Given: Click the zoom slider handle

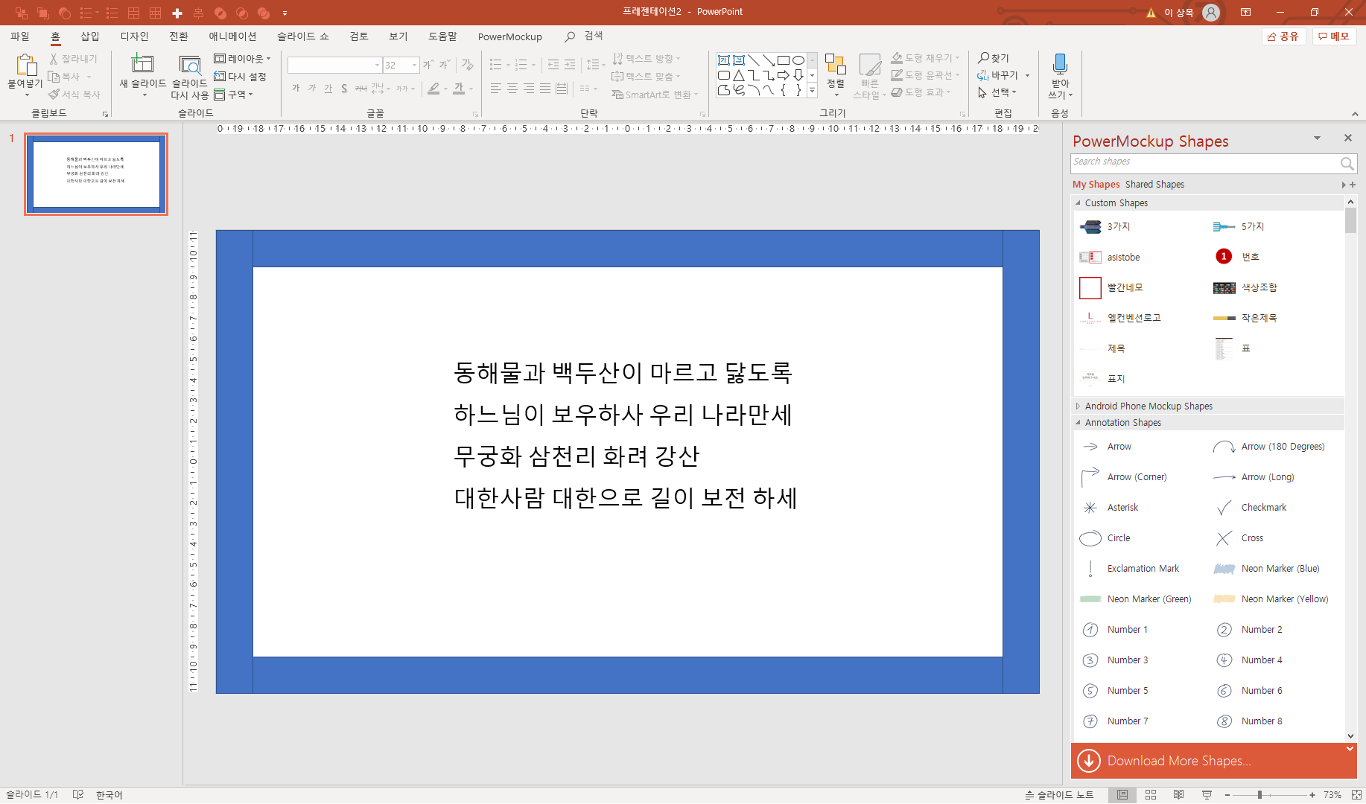Looking at the screenshot, I should pos(1259,795).
